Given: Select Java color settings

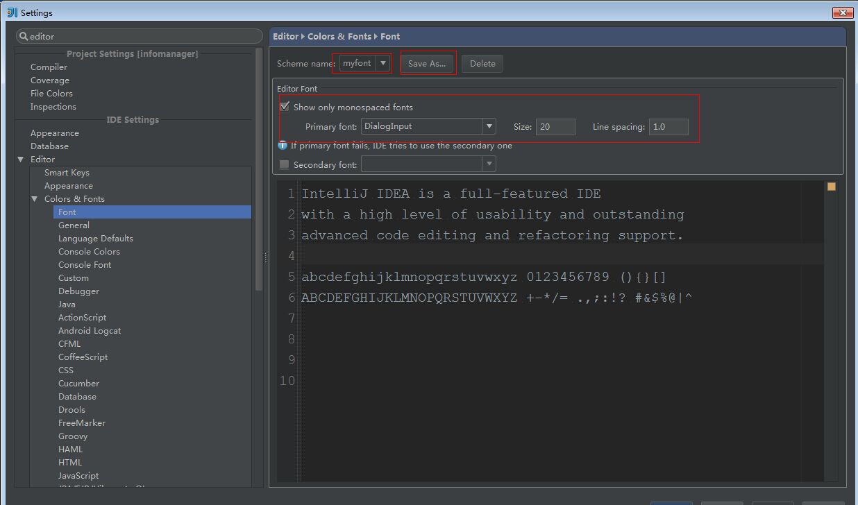Looking at the screenshot, I should point(67,305).
